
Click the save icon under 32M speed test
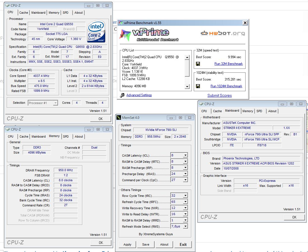pos(198,64)
